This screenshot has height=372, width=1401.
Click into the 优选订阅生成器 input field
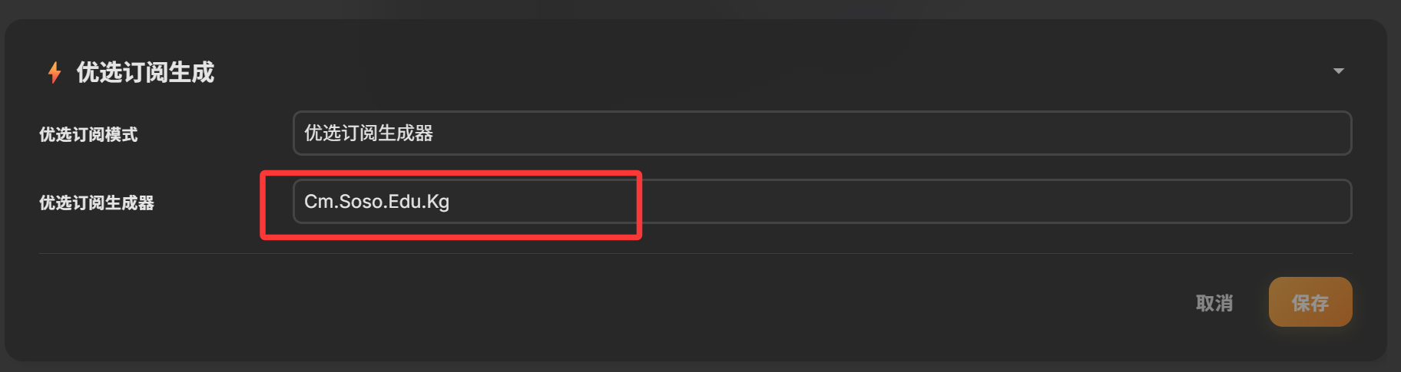pos(822,202)
